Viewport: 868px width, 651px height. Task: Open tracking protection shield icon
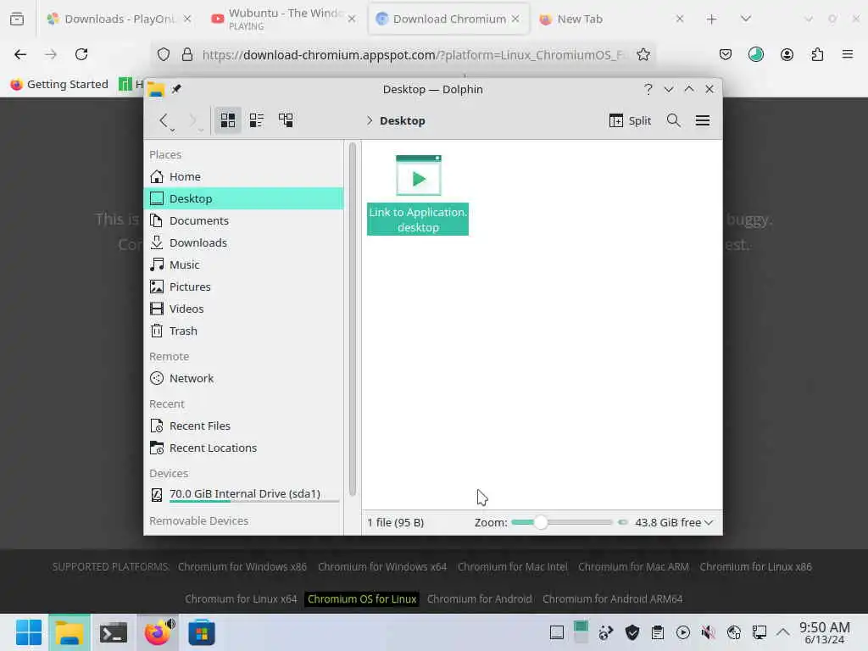click(x=164, y=54)
